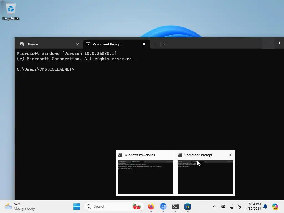Click the Command Prompt preview title
284x213 pixels.
click(198, 155)
